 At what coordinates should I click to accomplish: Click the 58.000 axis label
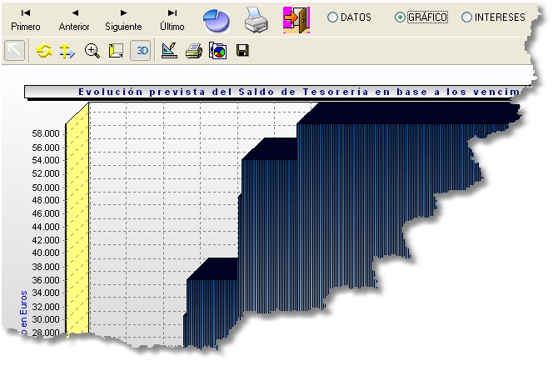pos(46,133)
